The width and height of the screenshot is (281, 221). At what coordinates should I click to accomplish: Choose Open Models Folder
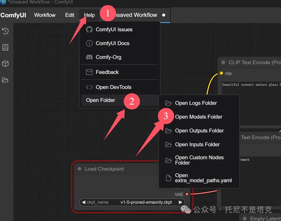pyautogui.click(x=199, y=117)
